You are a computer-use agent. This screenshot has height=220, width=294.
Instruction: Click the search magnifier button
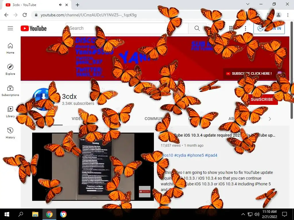197,28
